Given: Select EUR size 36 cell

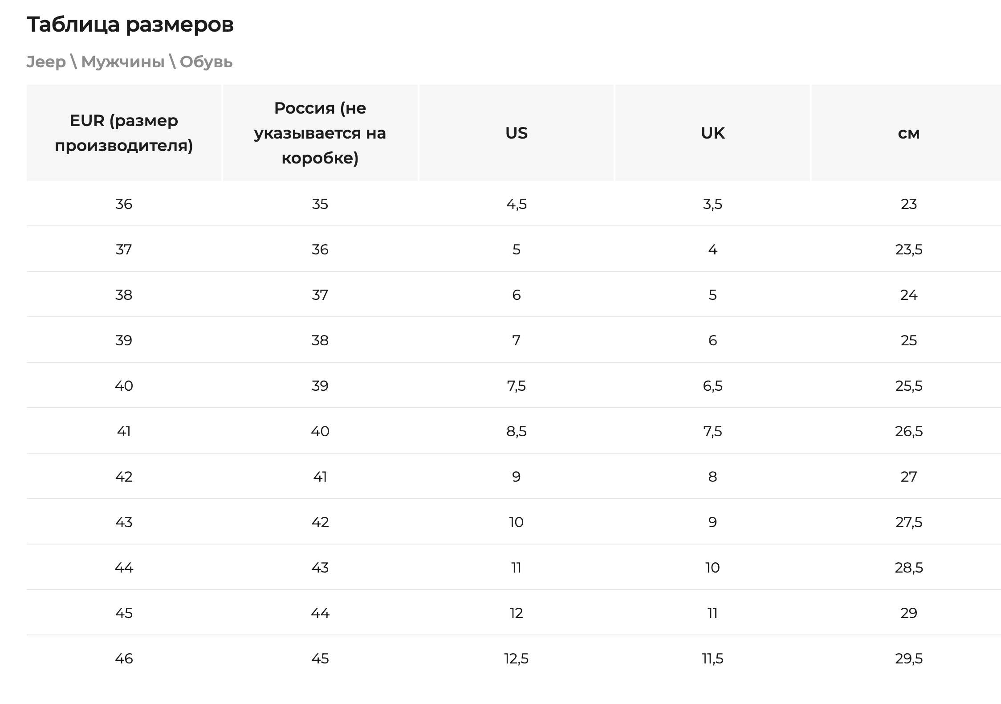Looking at the screenshot, I should (x=124, y=204).
